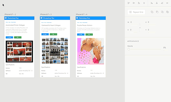The width and height of the screenshot is (171, 102).
Task: Select the Automated Photo Collages title
Action: pyautogui.click(x=15, y=25)
